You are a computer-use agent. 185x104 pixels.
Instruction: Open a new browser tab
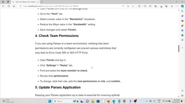[x=42, y=2]
